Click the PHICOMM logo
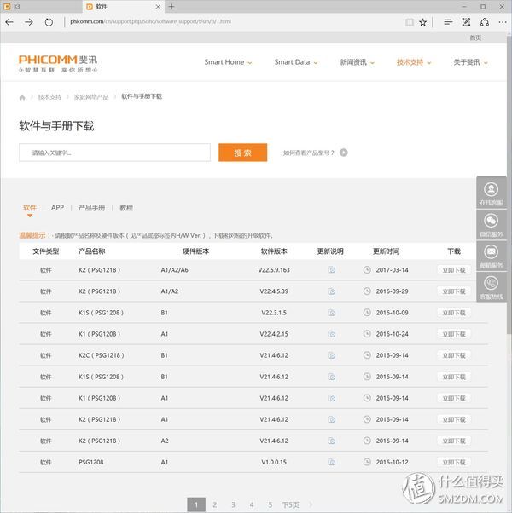This screenshot has width=512, height=513. click(58, 63)
